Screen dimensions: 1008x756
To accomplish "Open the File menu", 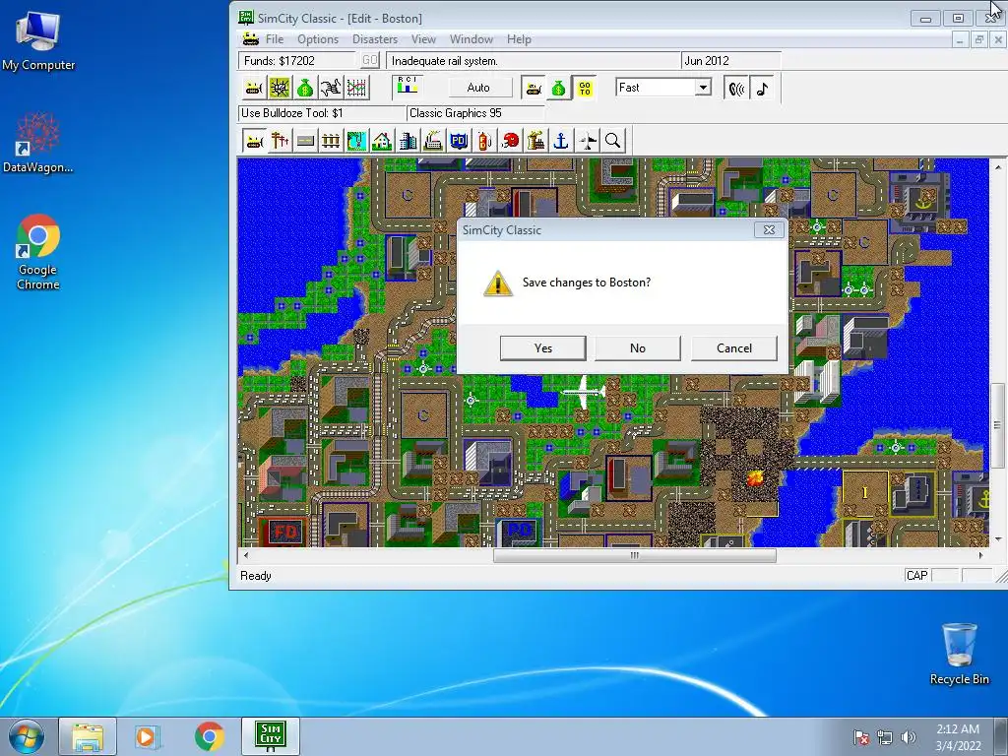I will coord(275,39).
